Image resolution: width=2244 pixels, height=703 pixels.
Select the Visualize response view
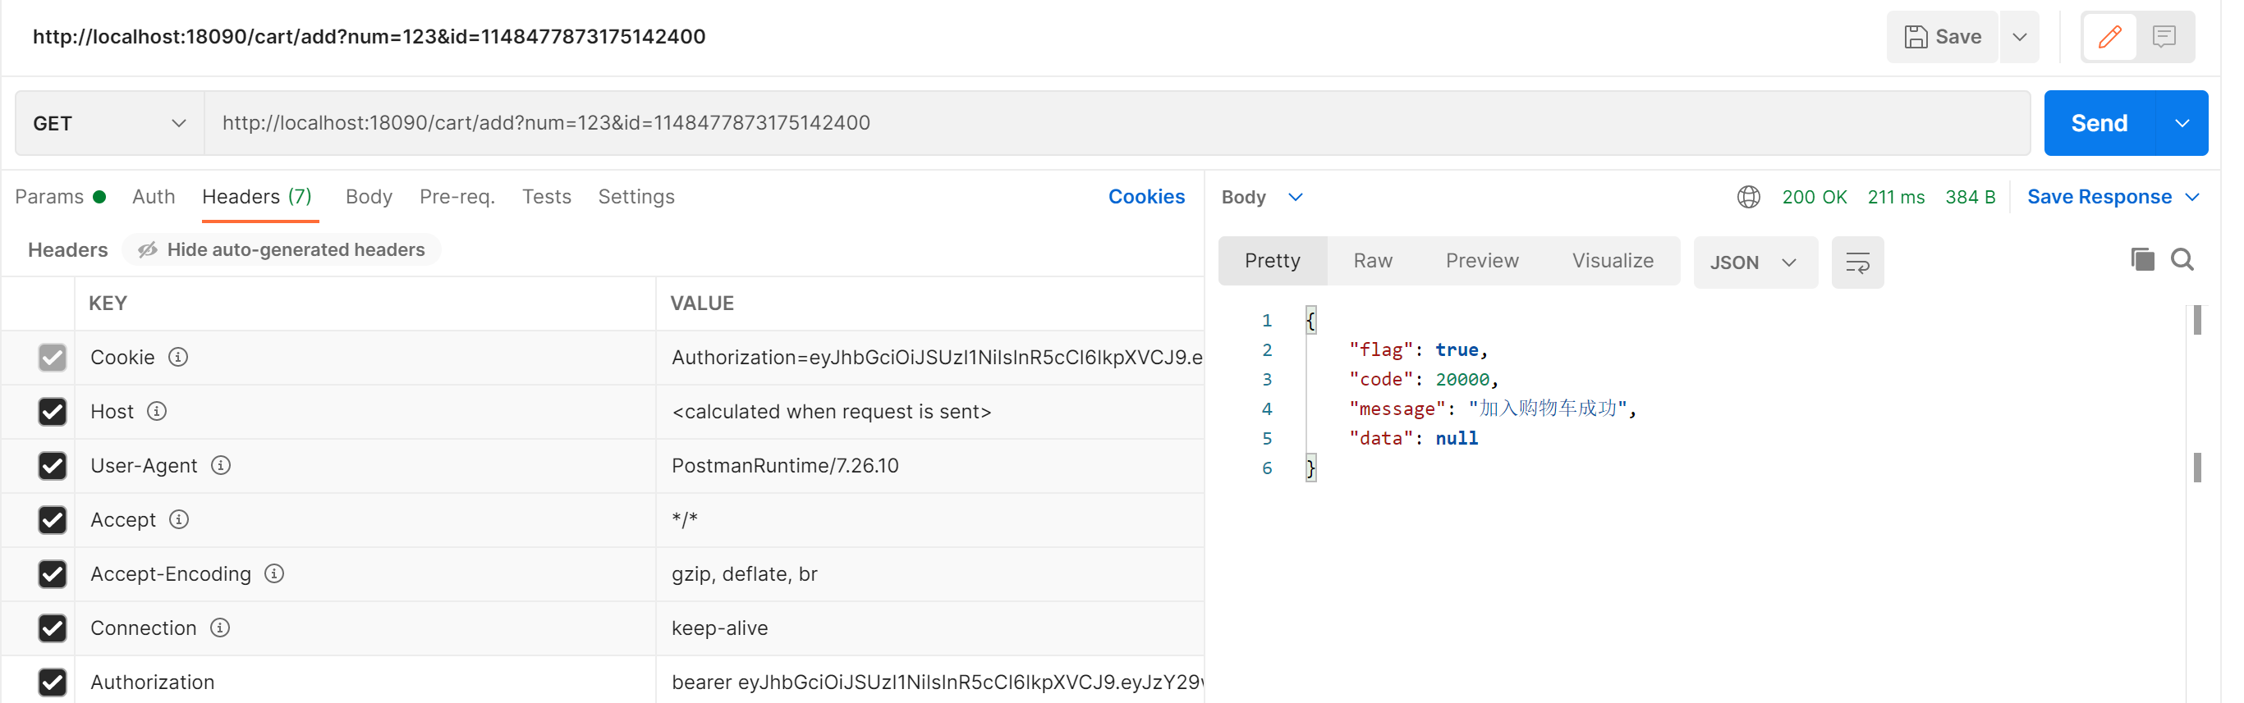(1612, 261)
